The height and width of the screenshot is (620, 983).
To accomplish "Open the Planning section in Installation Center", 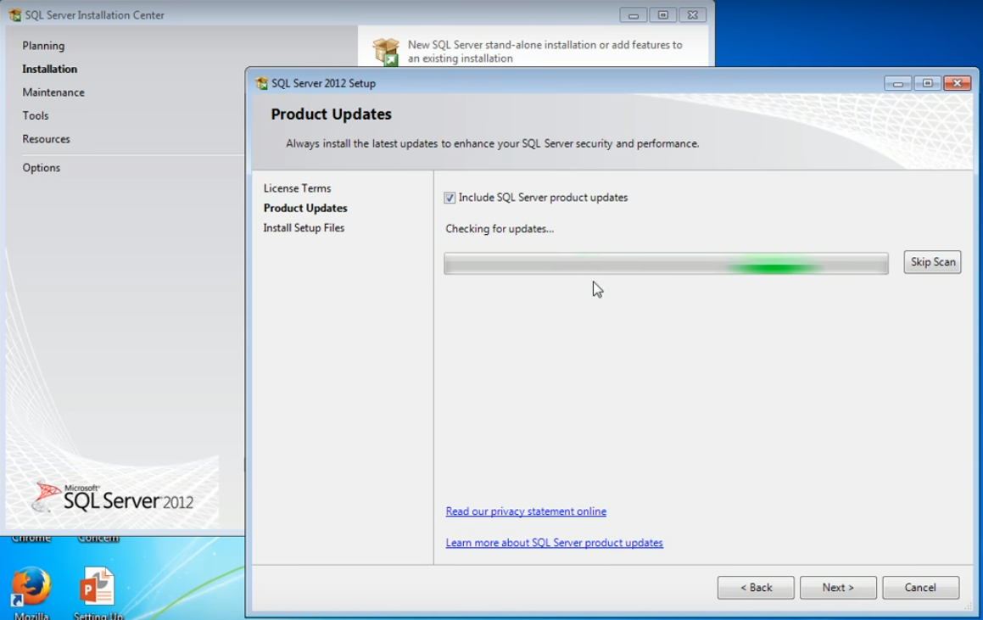I will [43, 46].
